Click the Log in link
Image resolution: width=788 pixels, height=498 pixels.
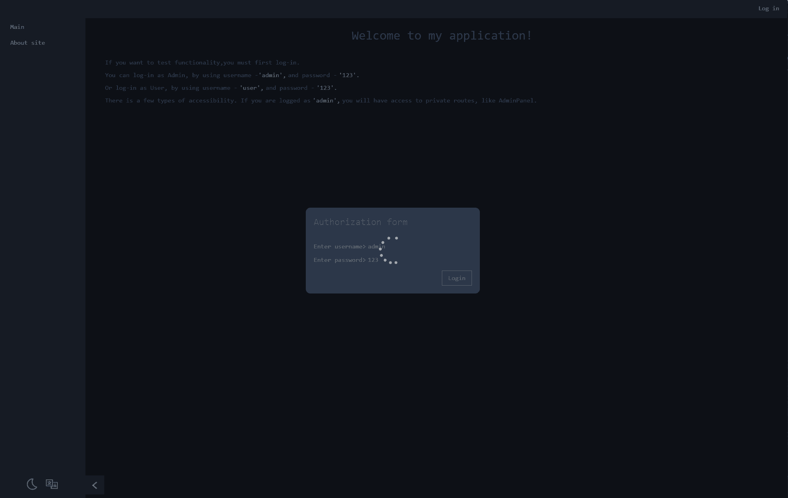pyautogui.click(x=769, y=8)
